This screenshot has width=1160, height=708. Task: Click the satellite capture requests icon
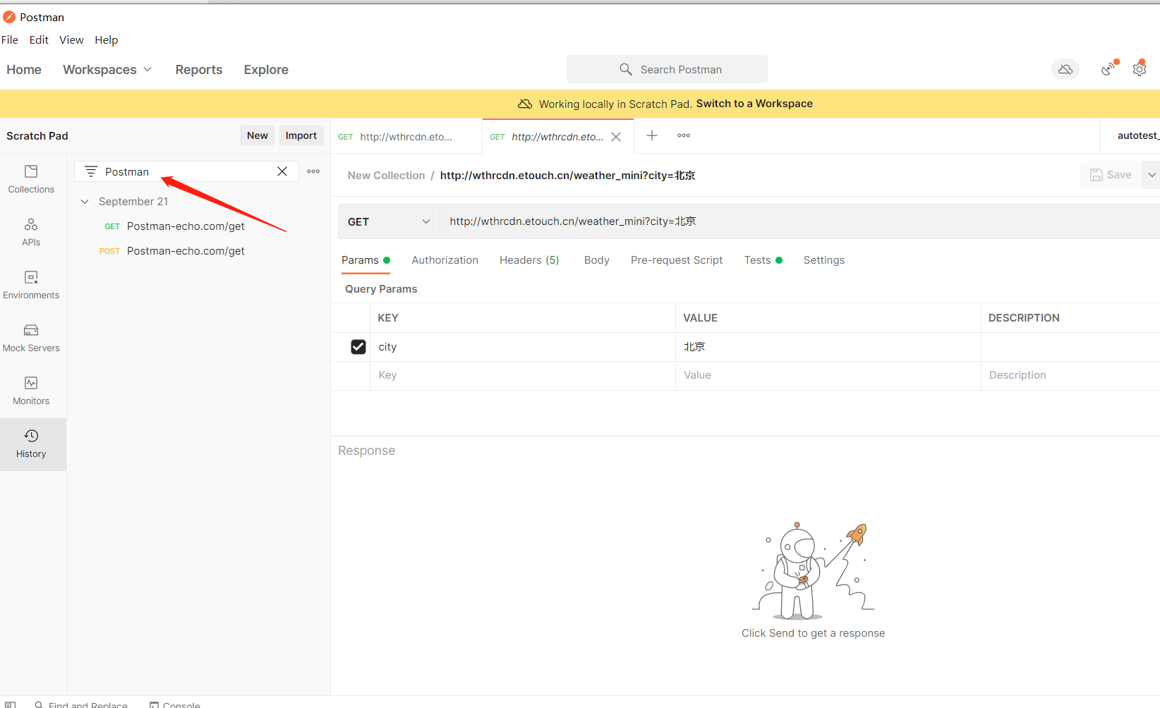click(x=1109, y=68)
